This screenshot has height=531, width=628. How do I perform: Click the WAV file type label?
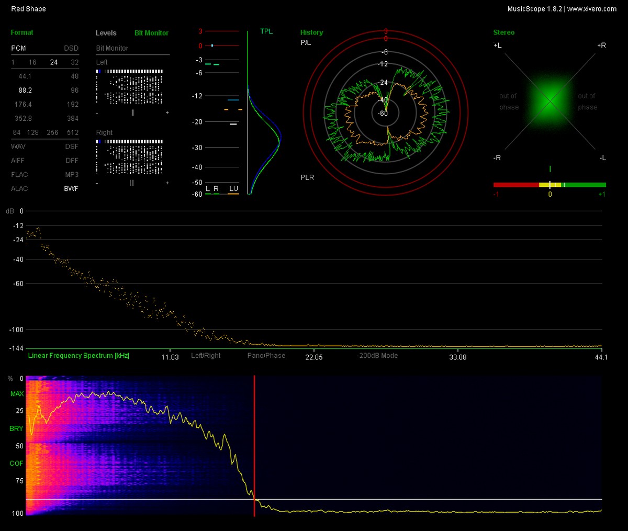pos(18,146)
